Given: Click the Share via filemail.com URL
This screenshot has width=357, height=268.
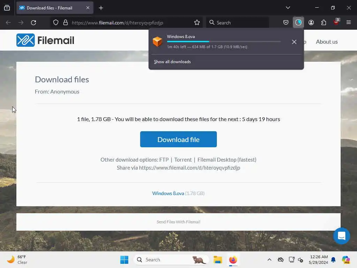Looking at the screenshot, I should (189, 168).
